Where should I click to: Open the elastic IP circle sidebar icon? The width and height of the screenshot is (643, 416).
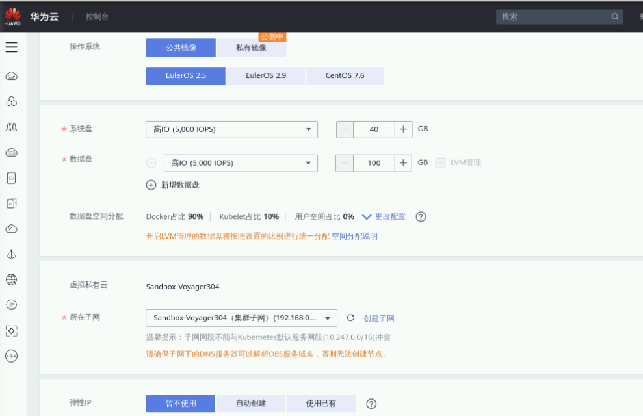[12, 305]
